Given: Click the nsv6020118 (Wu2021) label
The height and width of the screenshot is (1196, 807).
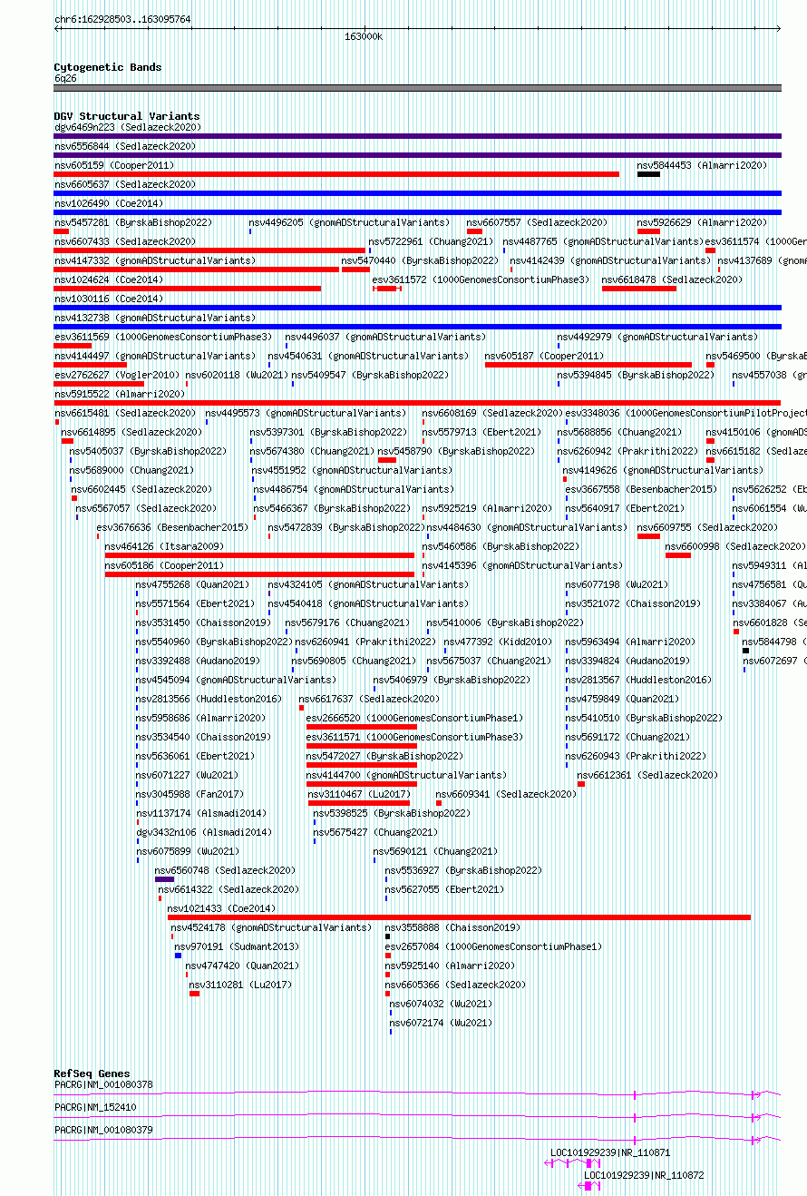Looking at the screenshot, I should pyautogui.click(x=238, y=375).
